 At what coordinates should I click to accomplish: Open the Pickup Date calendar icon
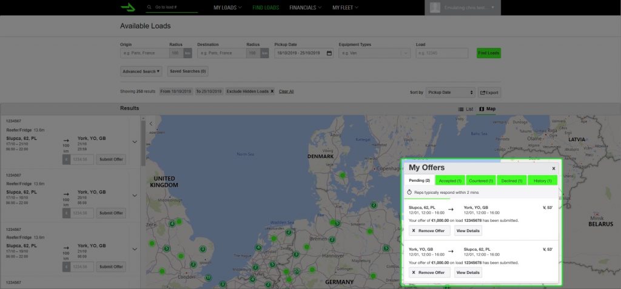pyautogui.click(x=329, y=53)
